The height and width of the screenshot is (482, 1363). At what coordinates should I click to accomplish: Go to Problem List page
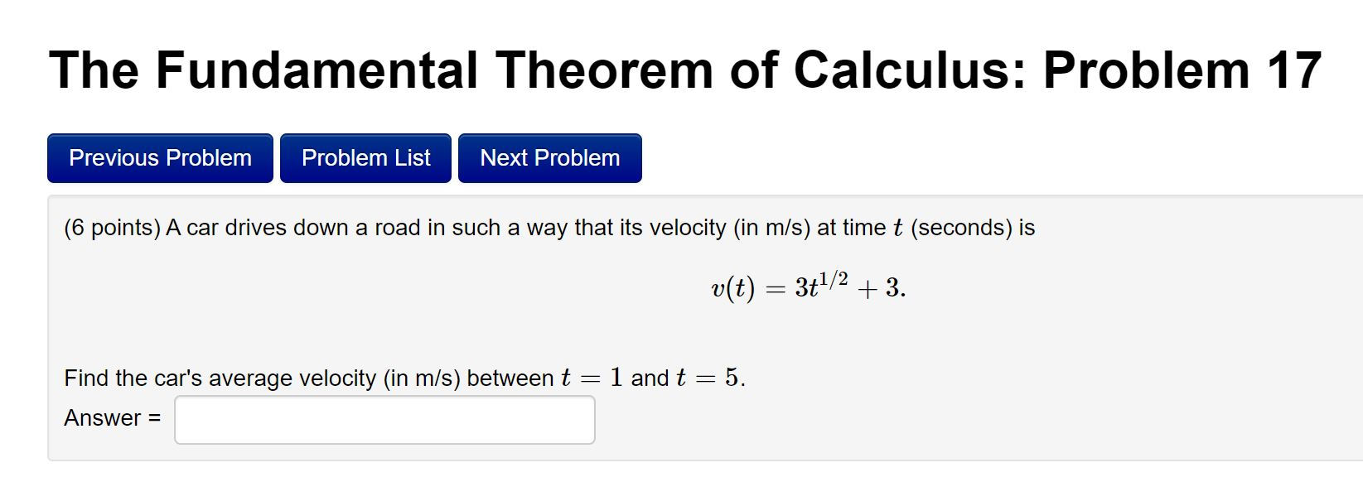365,157
